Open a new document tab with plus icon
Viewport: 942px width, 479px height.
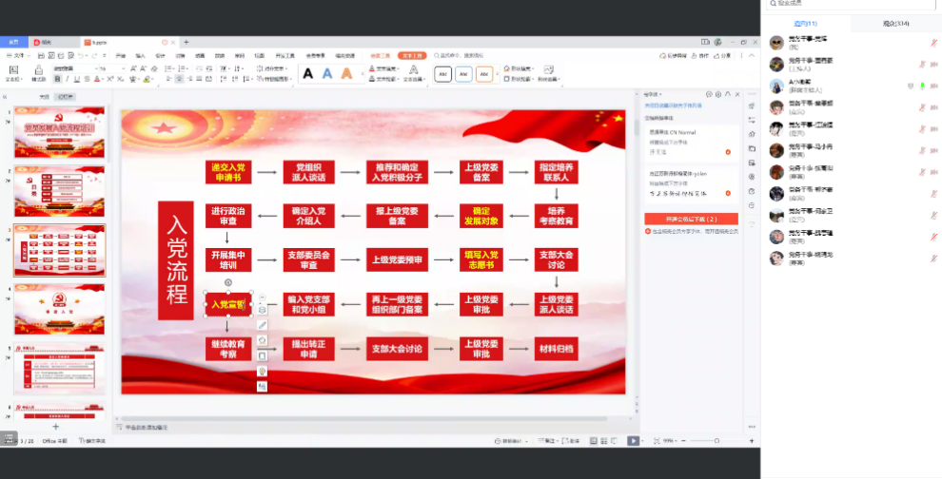pyautogui.click(x=186, y=42)
